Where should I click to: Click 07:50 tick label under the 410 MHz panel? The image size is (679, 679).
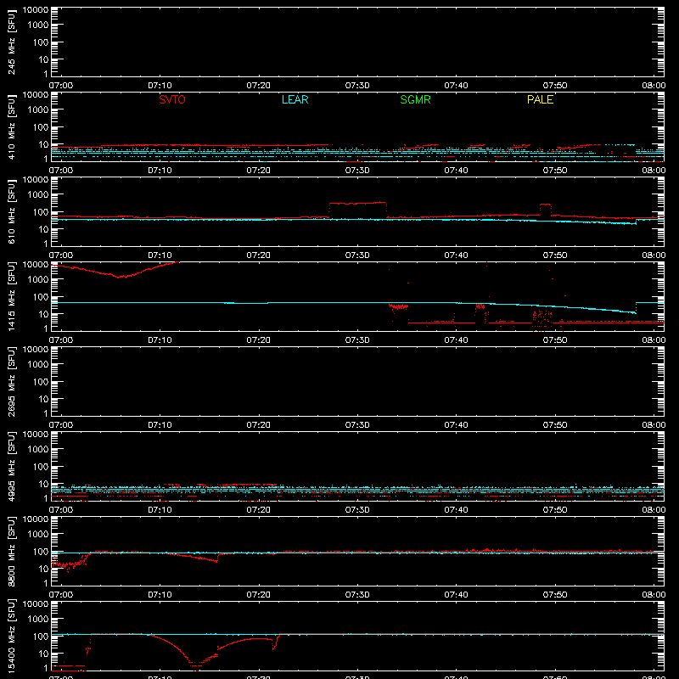click(555, 171)
